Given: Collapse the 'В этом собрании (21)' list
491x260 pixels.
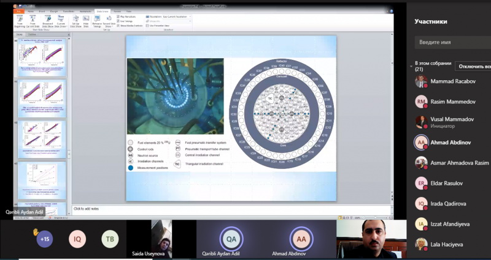Looking at the screenshot, I should pos(411,64).
